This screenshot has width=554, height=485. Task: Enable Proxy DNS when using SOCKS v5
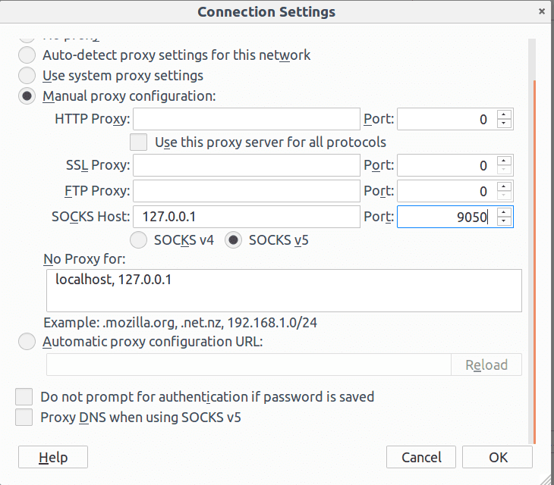(x=25, y=417)
